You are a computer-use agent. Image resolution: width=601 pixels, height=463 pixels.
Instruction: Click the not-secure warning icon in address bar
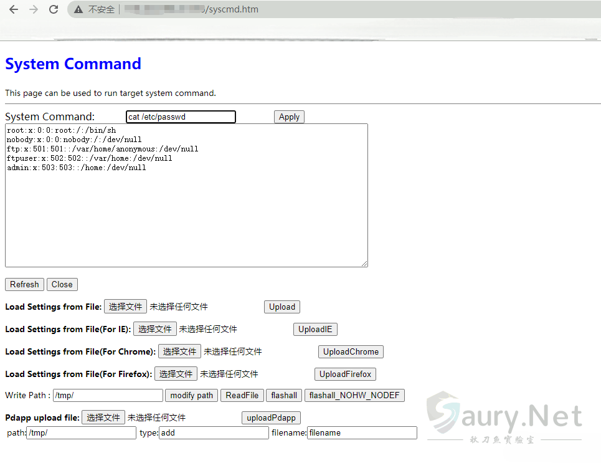pyautogui.click(x=78, y=9)
